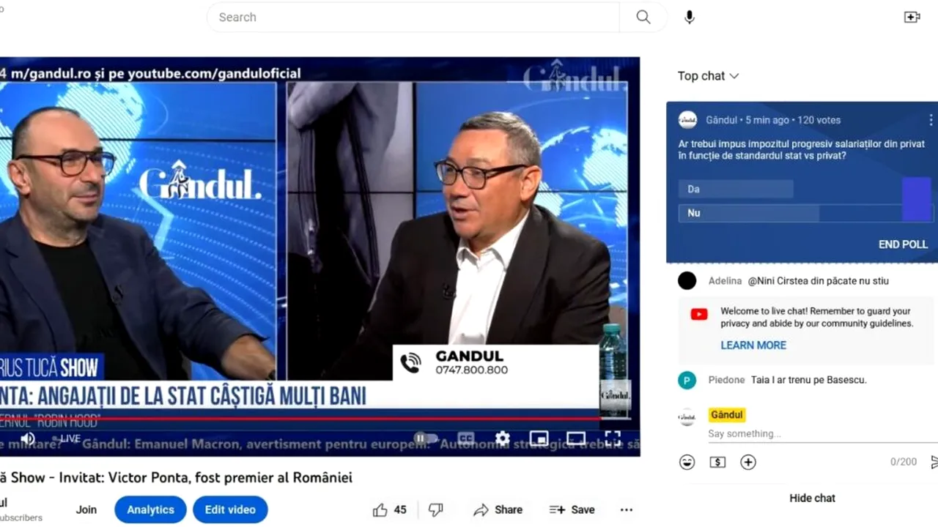Open the Create video icon top right
This screenshot has height=527, width=938.
tap(912, 16)
